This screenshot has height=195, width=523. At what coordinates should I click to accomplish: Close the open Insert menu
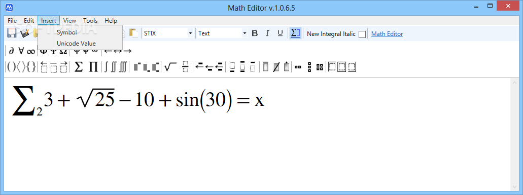tap(49, 21)
